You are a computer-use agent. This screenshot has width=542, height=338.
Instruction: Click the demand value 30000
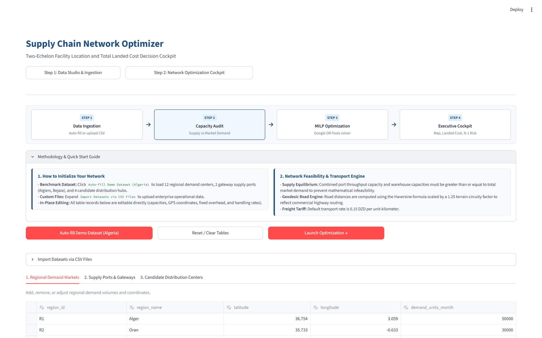(x=458, y=330)
